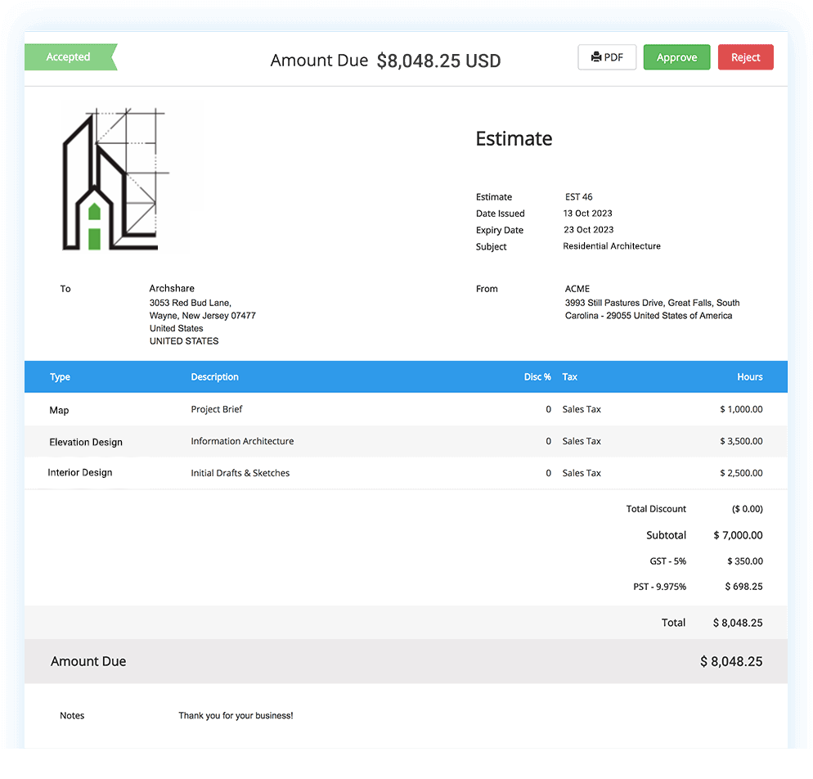The image size is (813, 779).
Task: Click the PDF printer icon button
Action: point(607,57)
